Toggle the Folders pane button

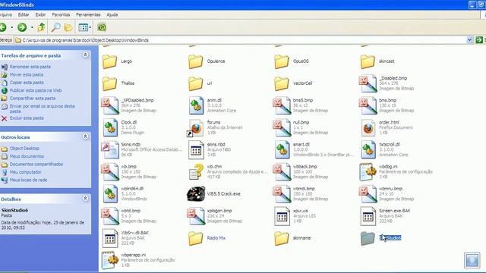coord(68,27)
